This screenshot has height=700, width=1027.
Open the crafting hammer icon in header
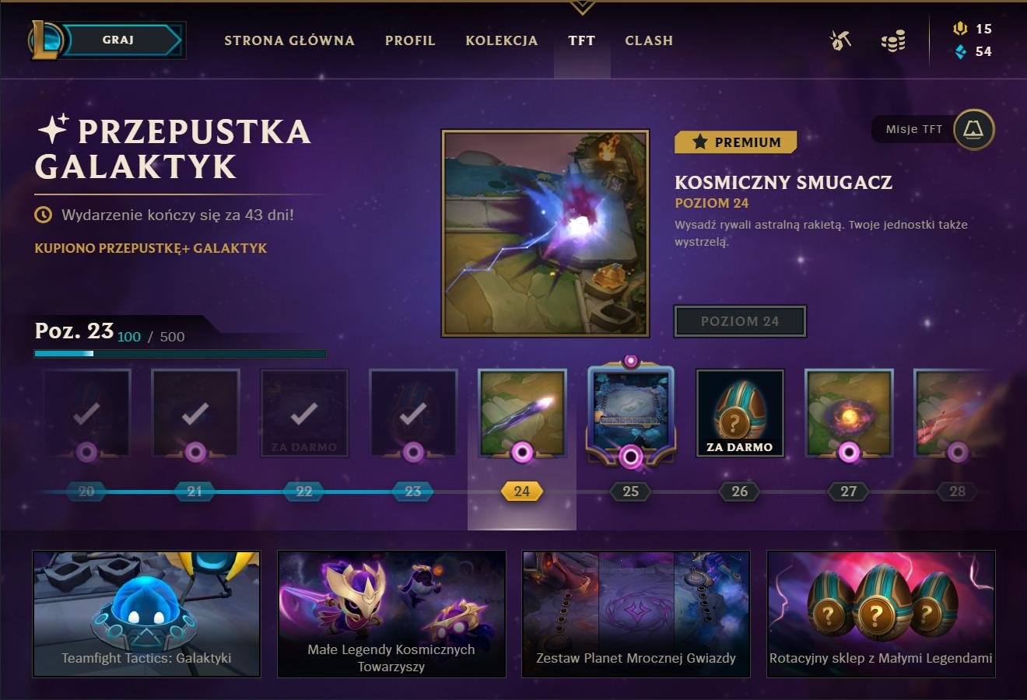click(839, 40)
